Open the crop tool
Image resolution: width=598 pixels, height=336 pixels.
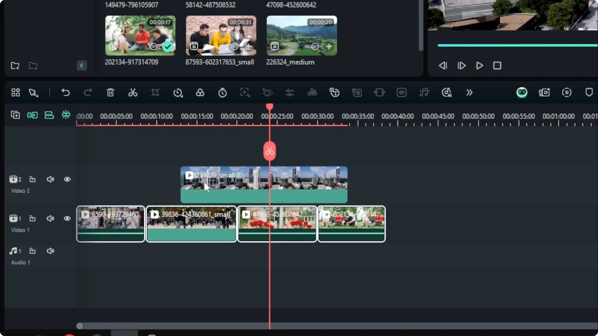tap(155, 92)
